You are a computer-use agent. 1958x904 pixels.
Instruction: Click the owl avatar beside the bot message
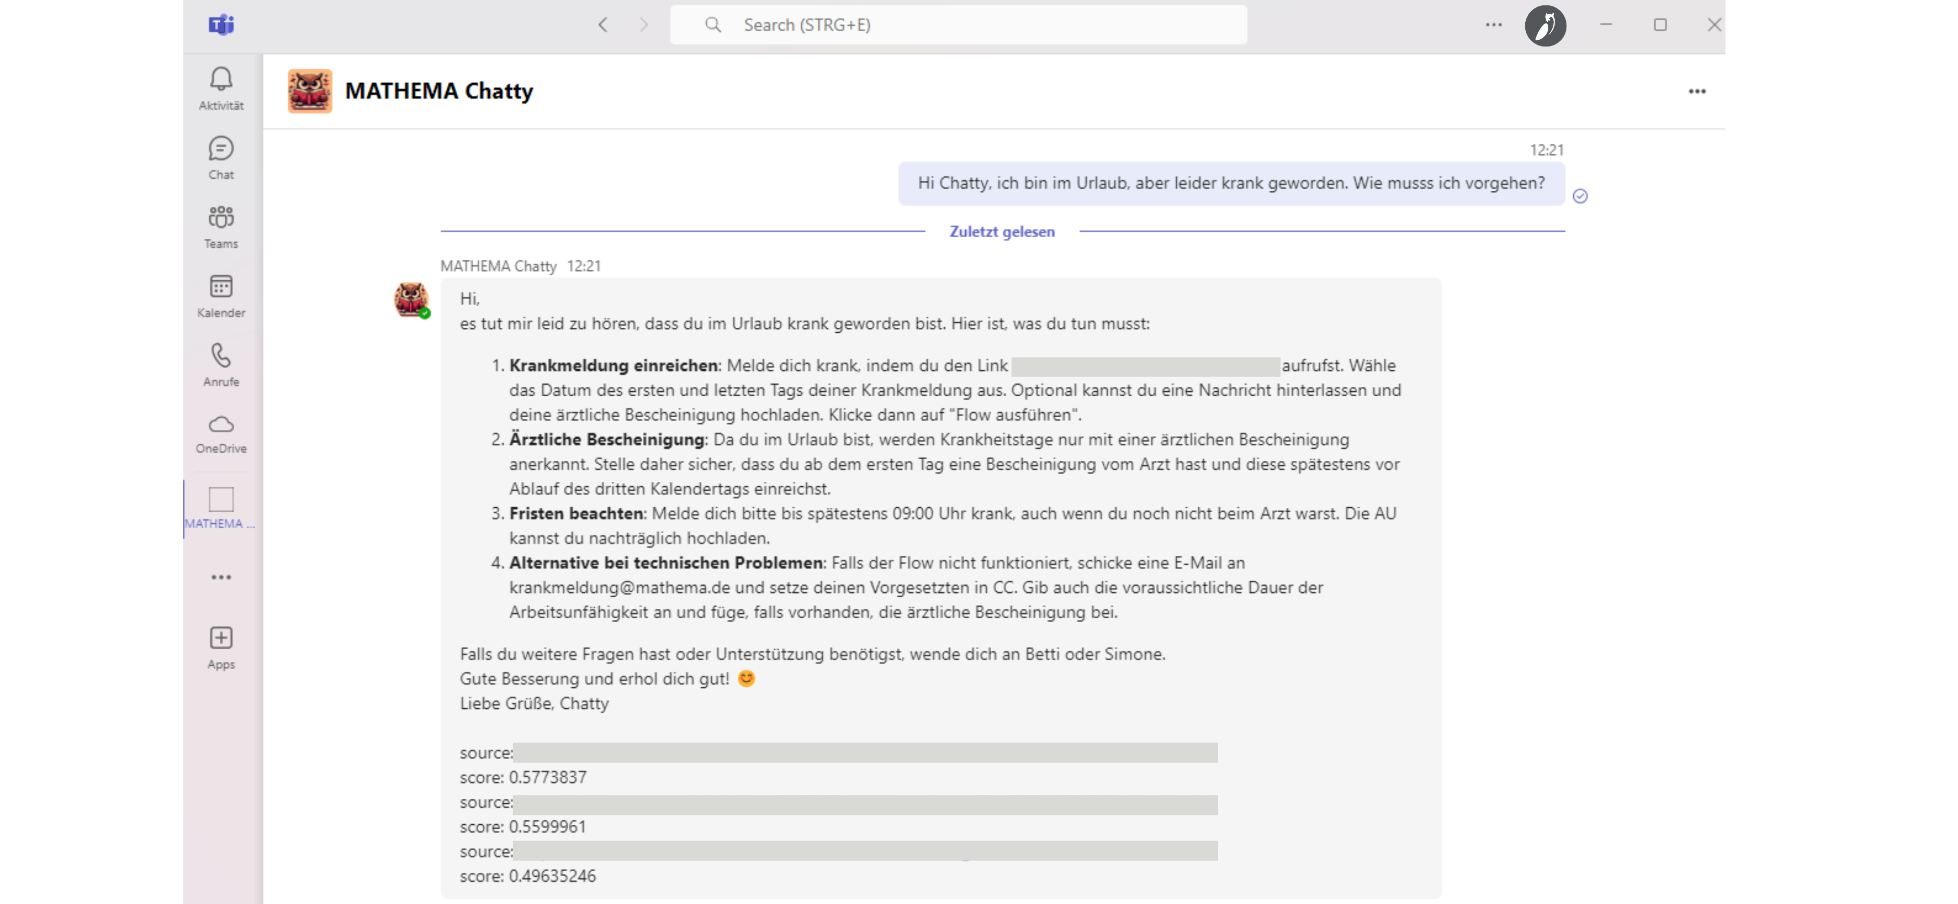click(411, 299)
